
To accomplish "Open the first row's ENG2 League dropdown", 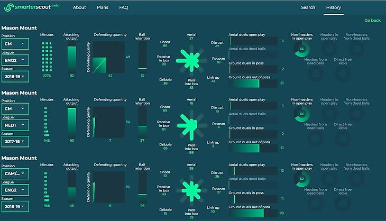I will coord(15,60).
